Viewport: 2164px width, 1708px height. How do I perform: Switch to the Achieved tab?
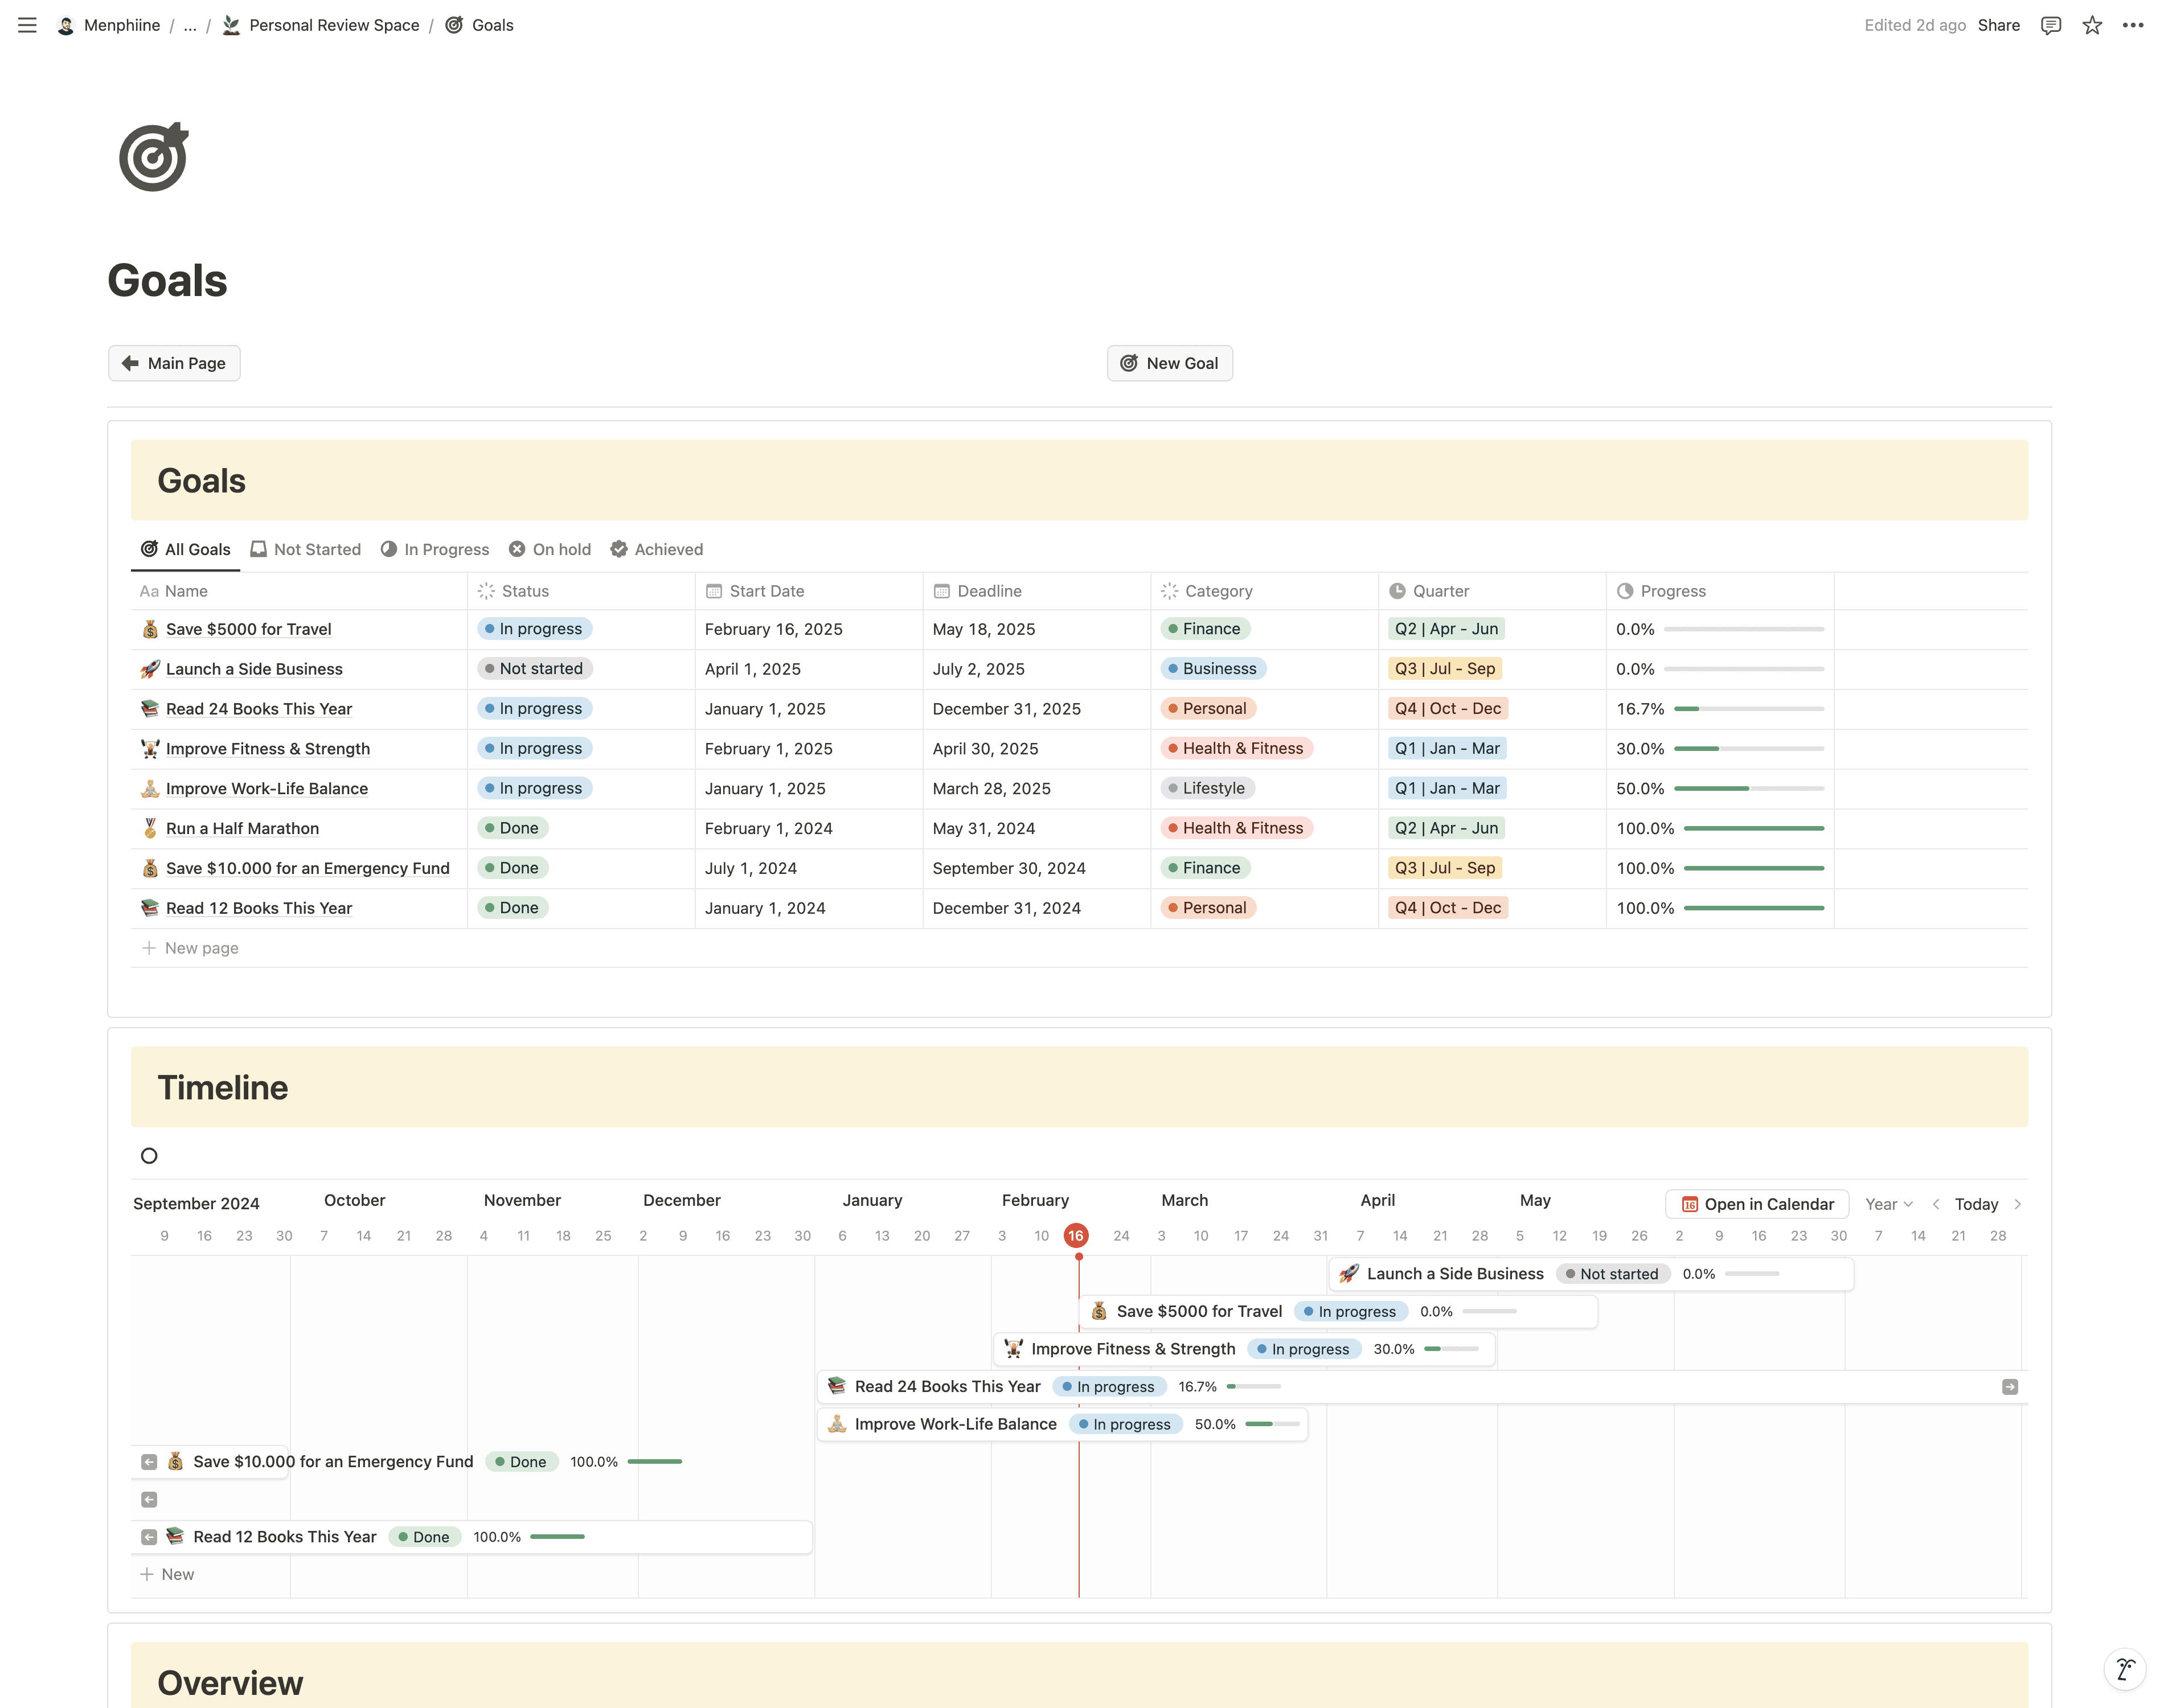(x=657, y=549)
